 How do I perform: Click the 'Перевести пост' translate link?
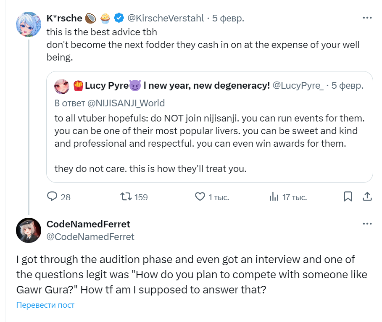[45, 305]
